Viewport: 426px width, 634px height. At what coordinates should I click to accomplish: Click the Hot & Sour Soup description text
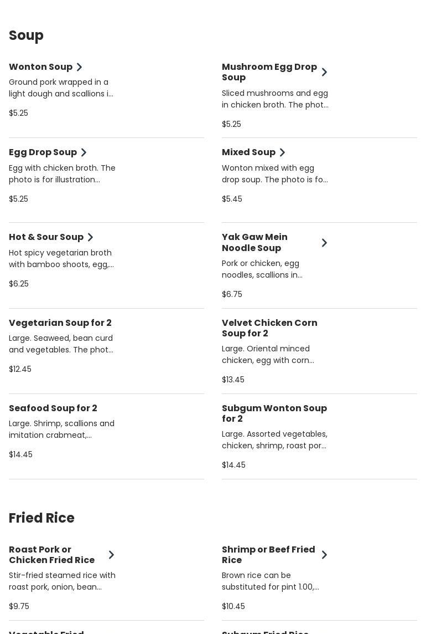point(61,259)
